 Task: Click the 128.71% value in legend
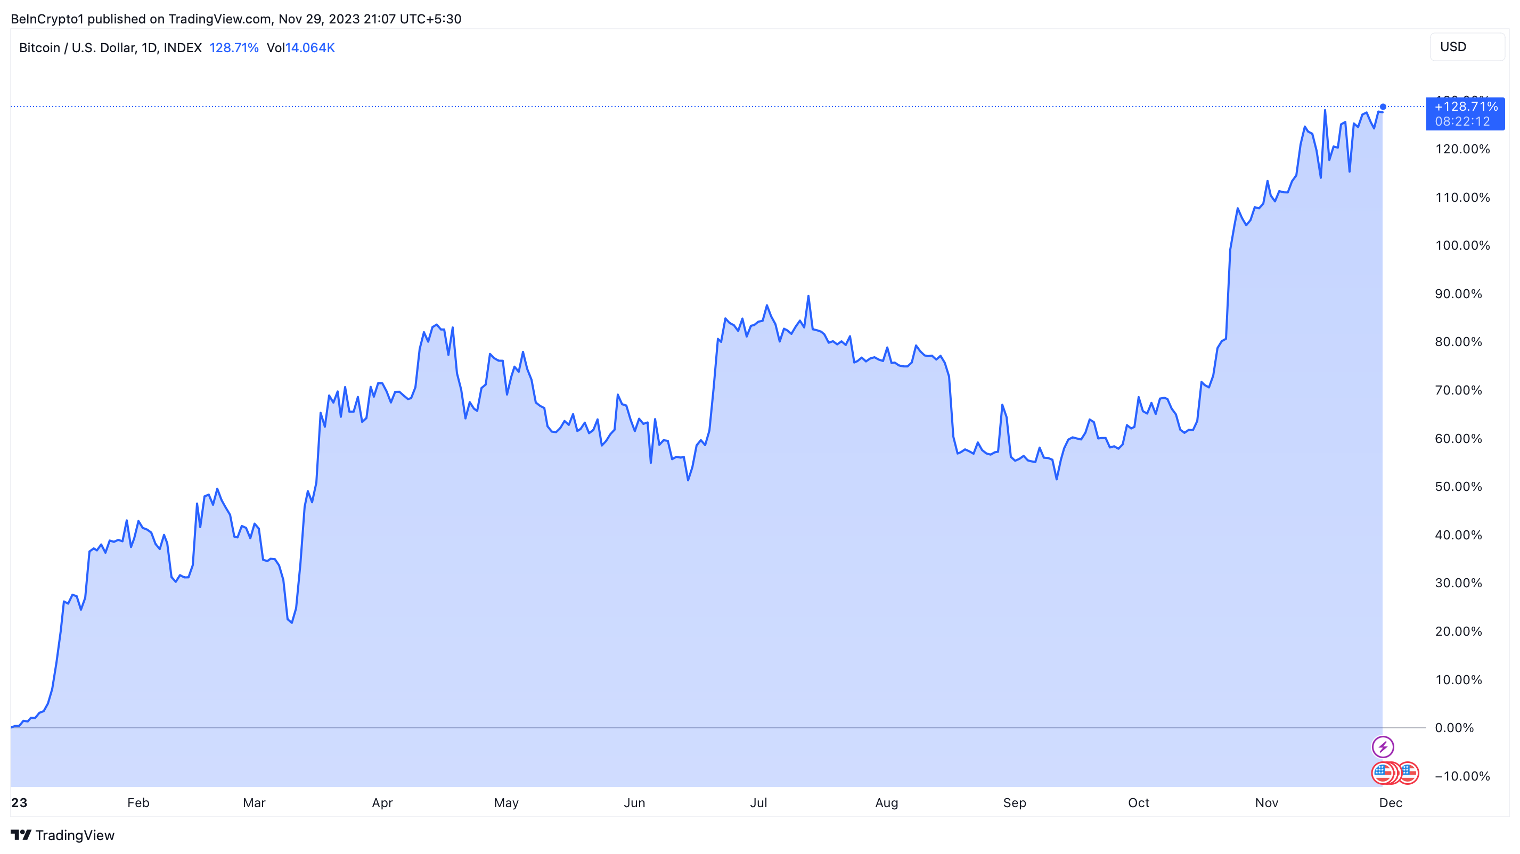point(234,48)
